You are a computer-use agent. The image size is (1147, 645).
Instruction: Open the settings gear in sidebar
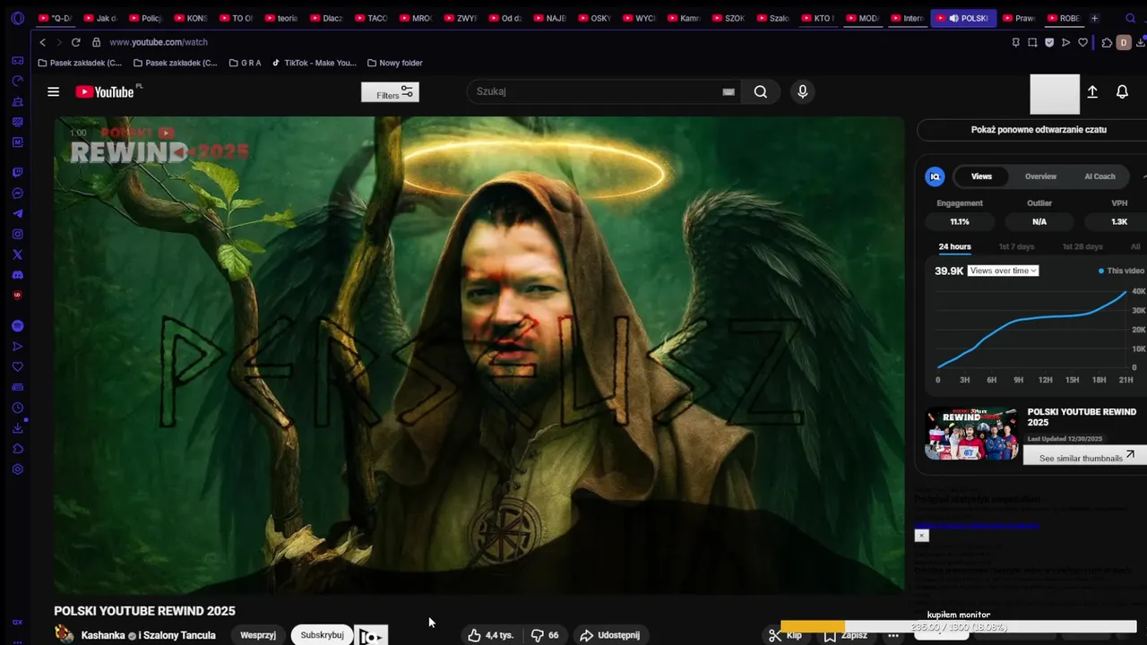click(17, 469)
